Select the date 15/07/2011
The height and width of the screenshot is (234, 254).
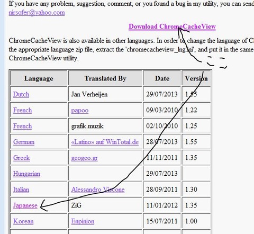[x=162, y=221]
